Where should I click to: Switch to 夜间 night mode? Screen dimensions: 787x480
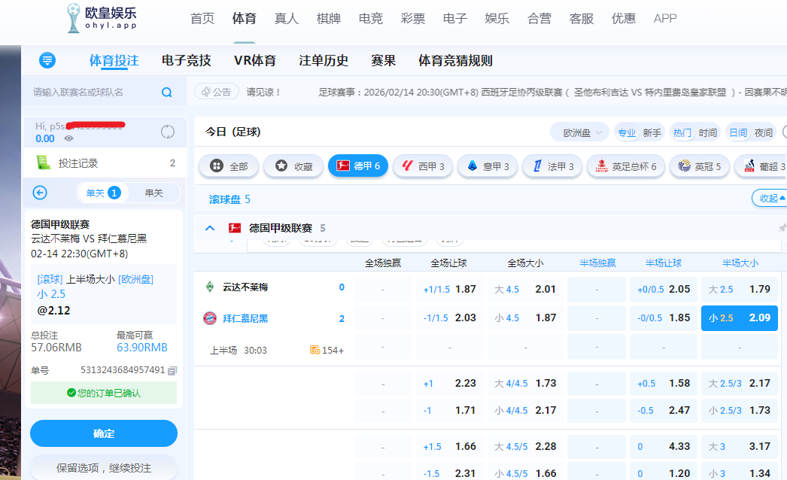click(x=763, y=132)
